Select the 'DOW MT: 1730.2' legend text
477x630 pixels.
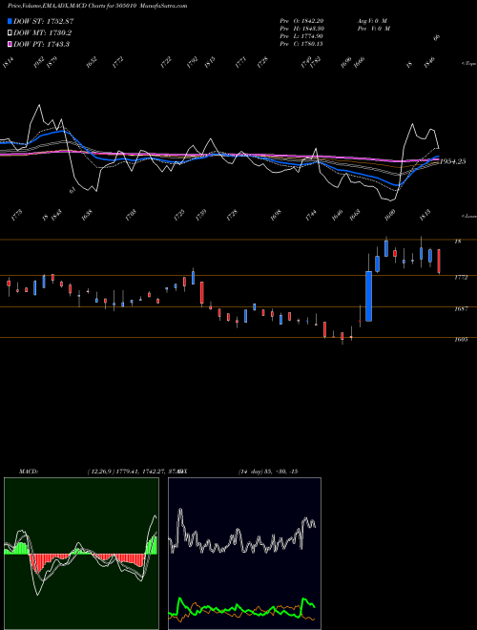coord(42,33)
